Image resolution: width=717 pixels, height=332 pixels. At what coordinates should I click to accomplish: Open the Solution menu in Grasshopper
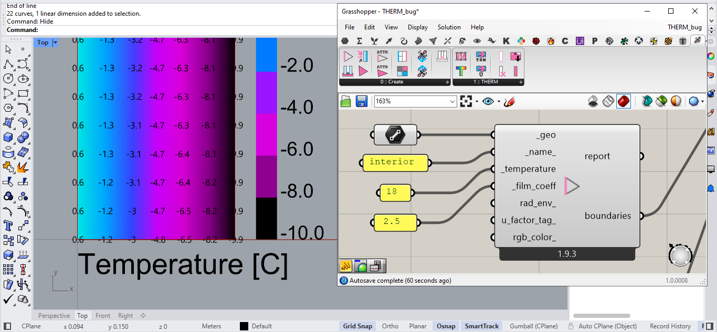(449, 27)
